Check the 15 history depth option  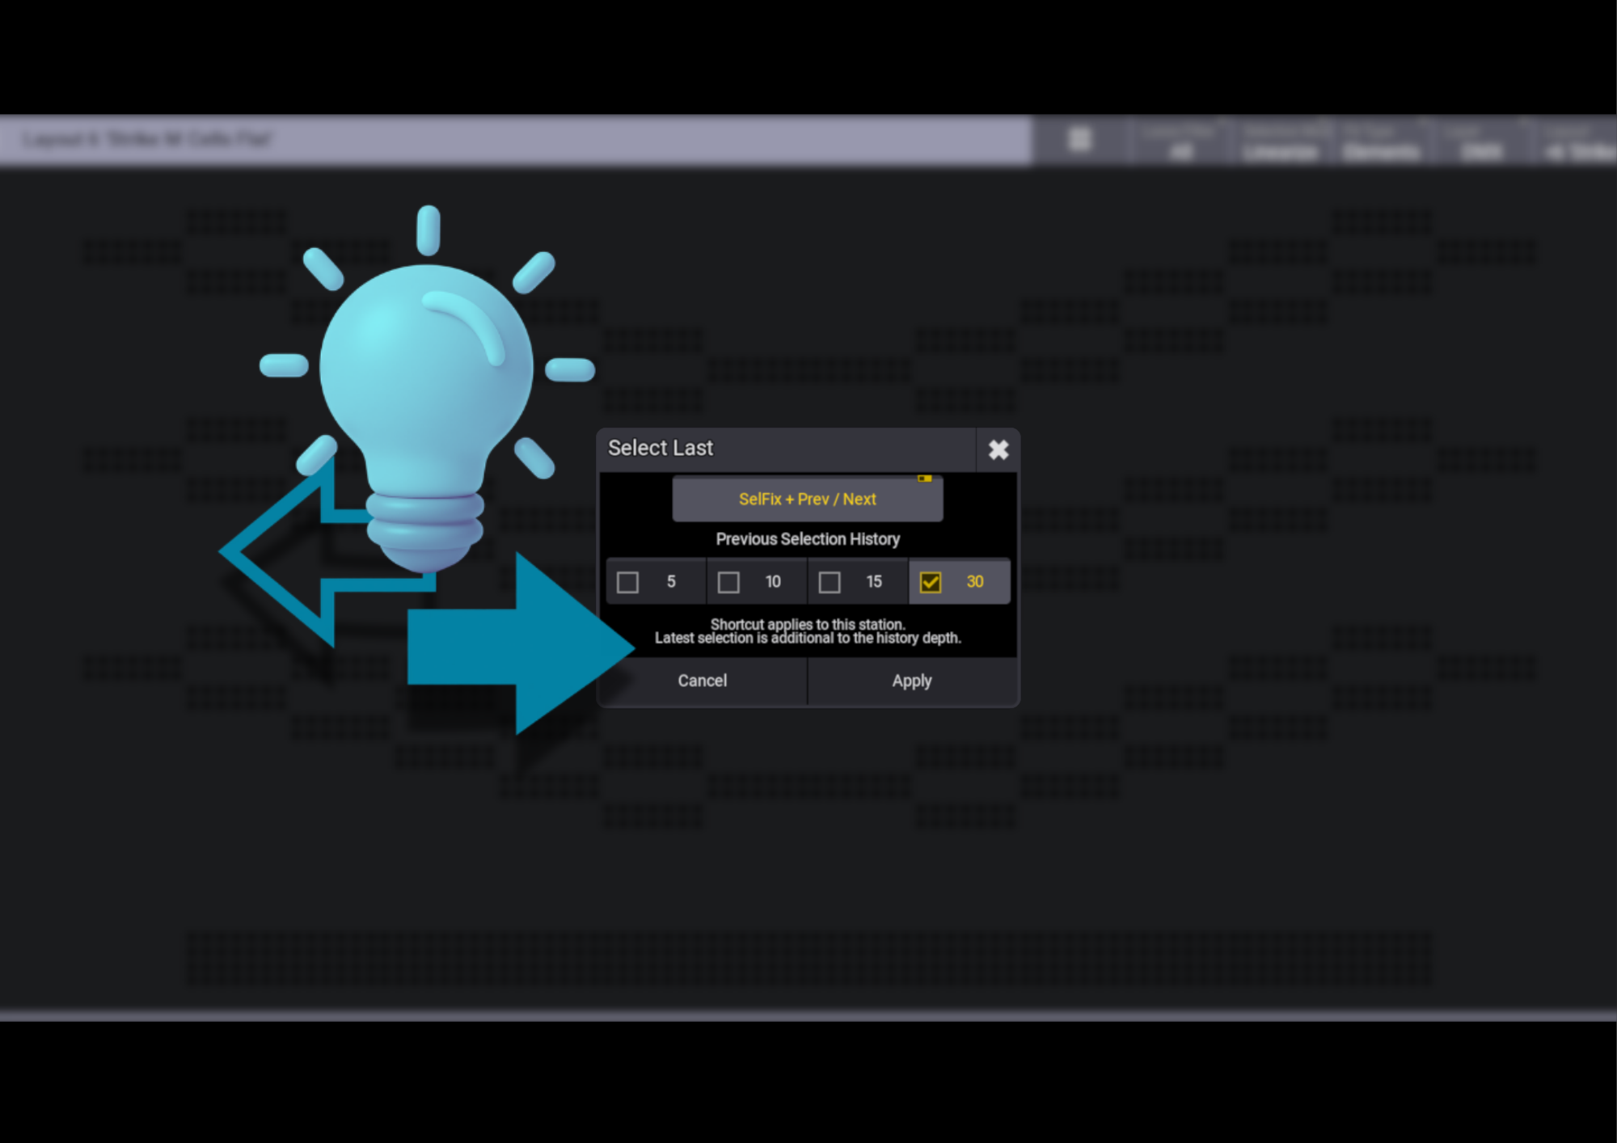858,581
